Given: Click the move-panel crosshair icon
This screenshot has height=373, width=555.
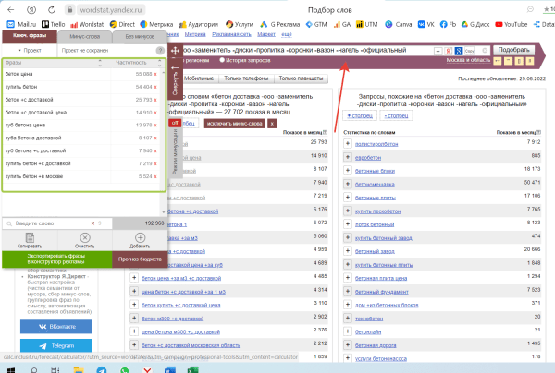Looking at the screenshot, I should (175, 50).
